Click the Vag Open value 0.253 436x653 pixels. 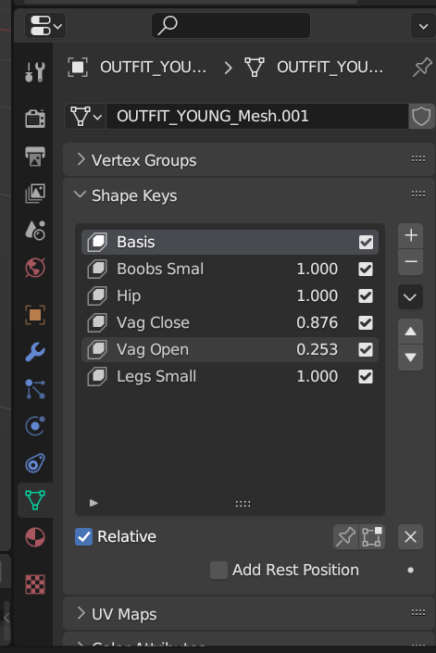coord(317,349)
